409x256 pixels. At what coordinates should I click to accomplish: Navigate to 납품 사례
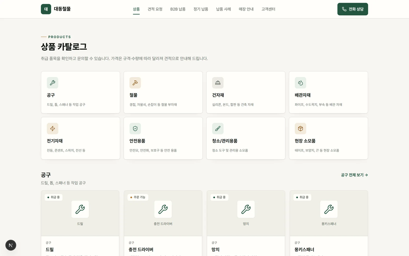point(223,9)
